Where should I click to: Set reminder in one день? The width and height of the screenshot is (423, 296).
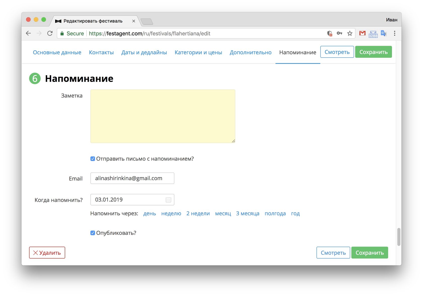tap(150, 214)
